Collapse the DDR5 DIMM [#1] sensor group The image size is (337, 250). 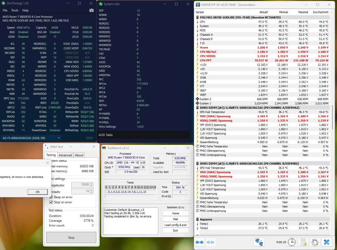tap(263, 108)
